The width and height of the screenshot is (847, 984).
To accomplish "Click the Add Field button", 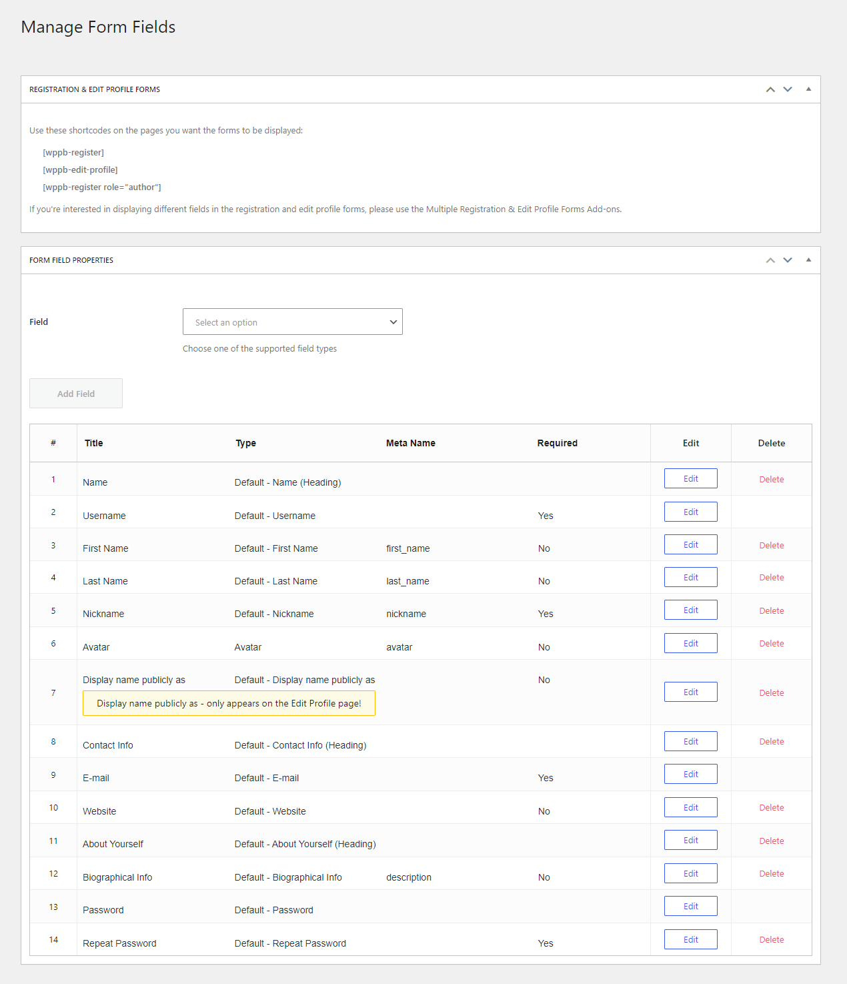I will 76,394.
